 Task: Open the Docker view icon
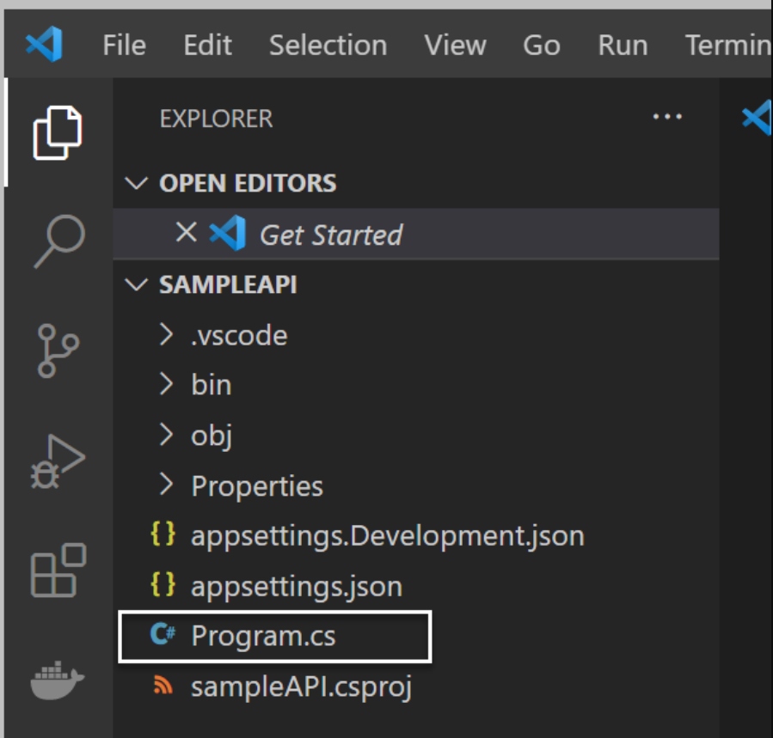coord(58,680)
